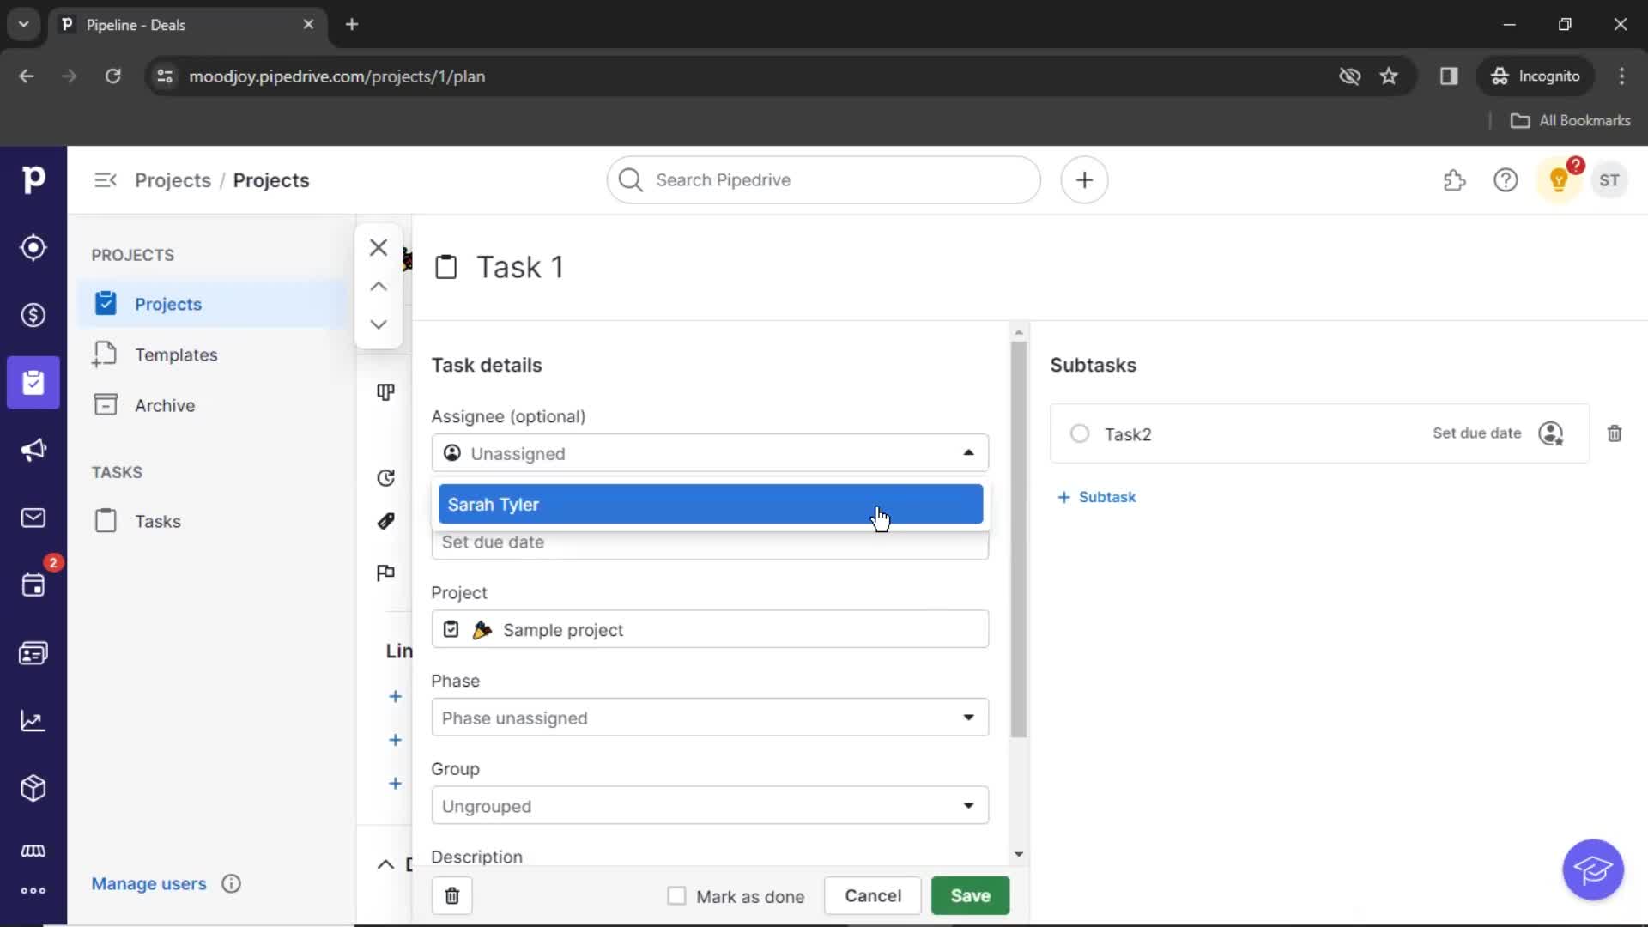The image size is (1648, 927).
Task: Click the Set due date for Task2
Action: (x=1475, y=433)
